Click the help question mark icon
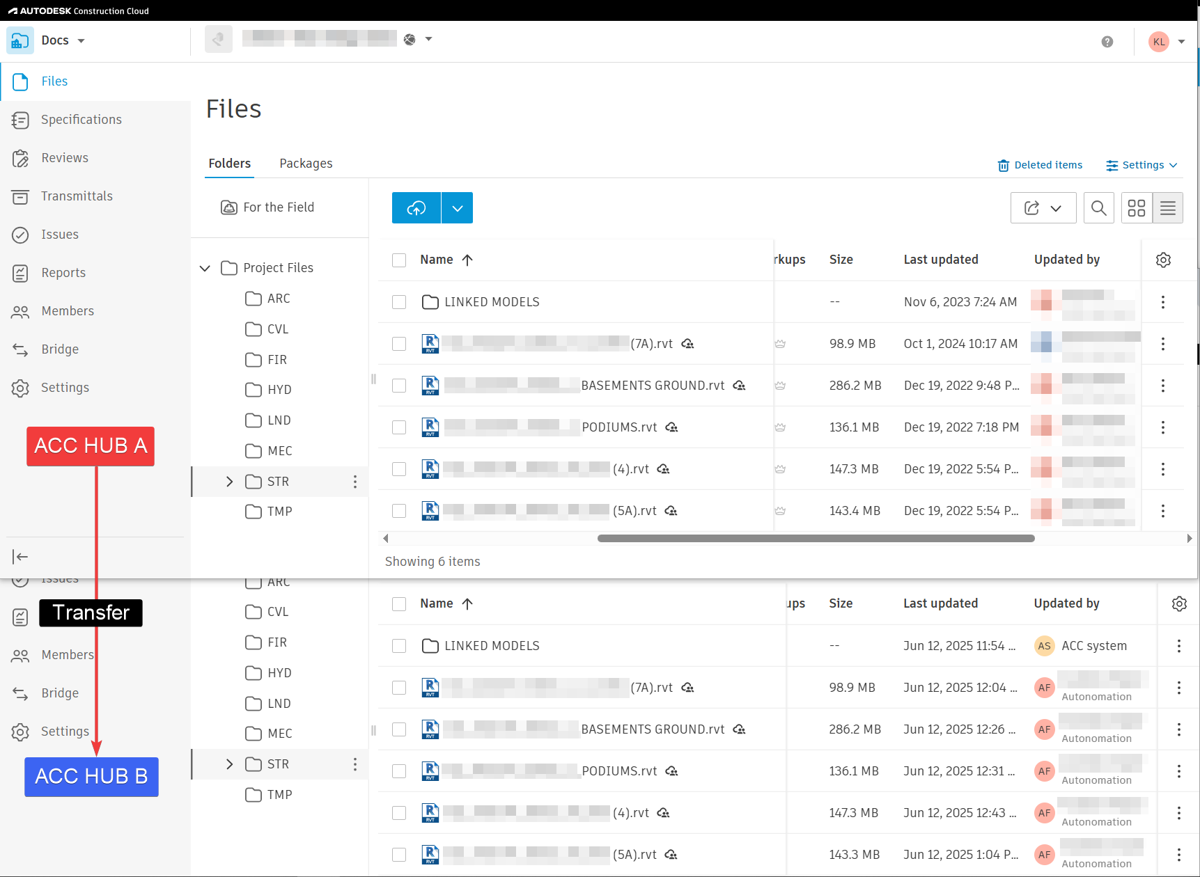This screenshot has width=1200, height=877. pyautogui.click(x=1107, y=42)
